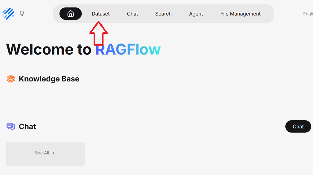
Task: Click the orange Knowledge Base stack icon
Action: pos(11,79)
